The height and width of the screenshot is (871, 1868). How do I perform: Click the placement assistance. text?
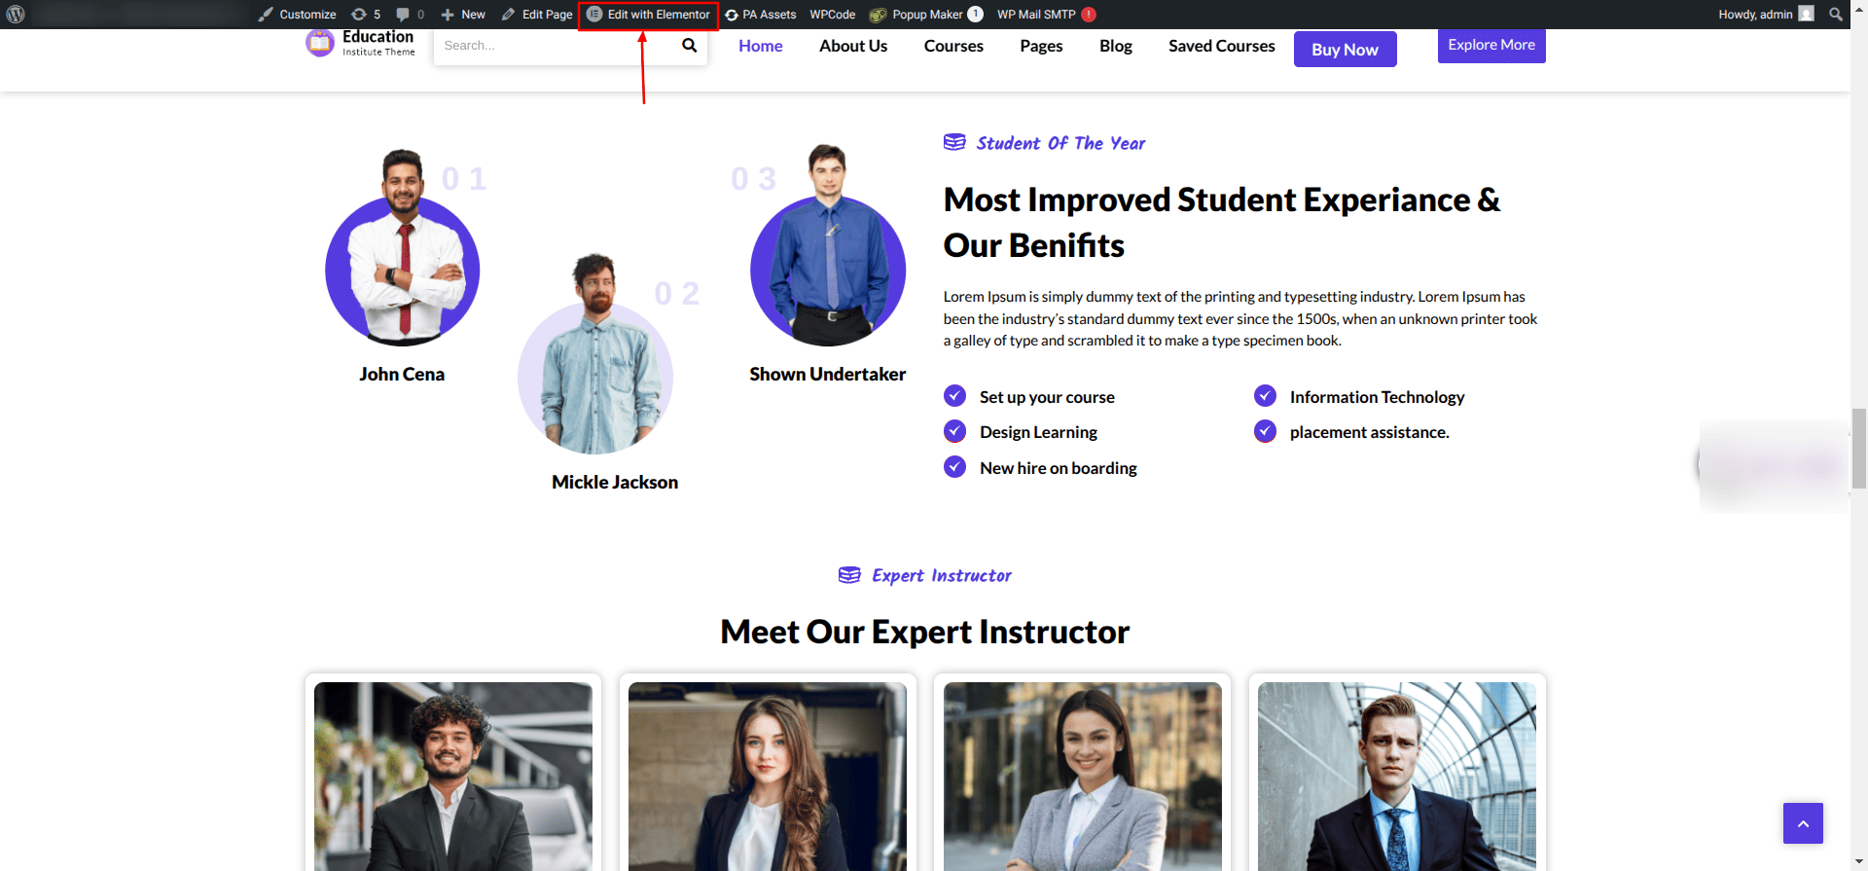[1370, 432]
